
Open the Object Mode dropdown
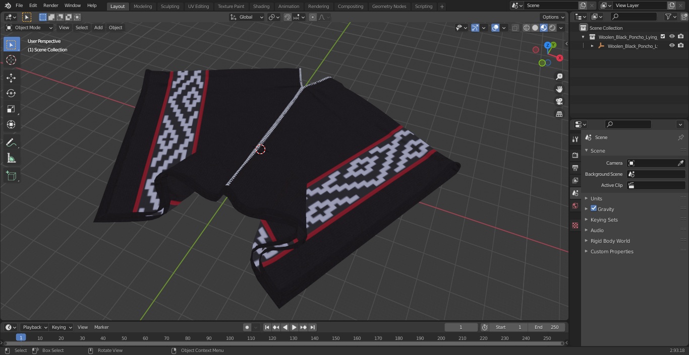(29, 28)
